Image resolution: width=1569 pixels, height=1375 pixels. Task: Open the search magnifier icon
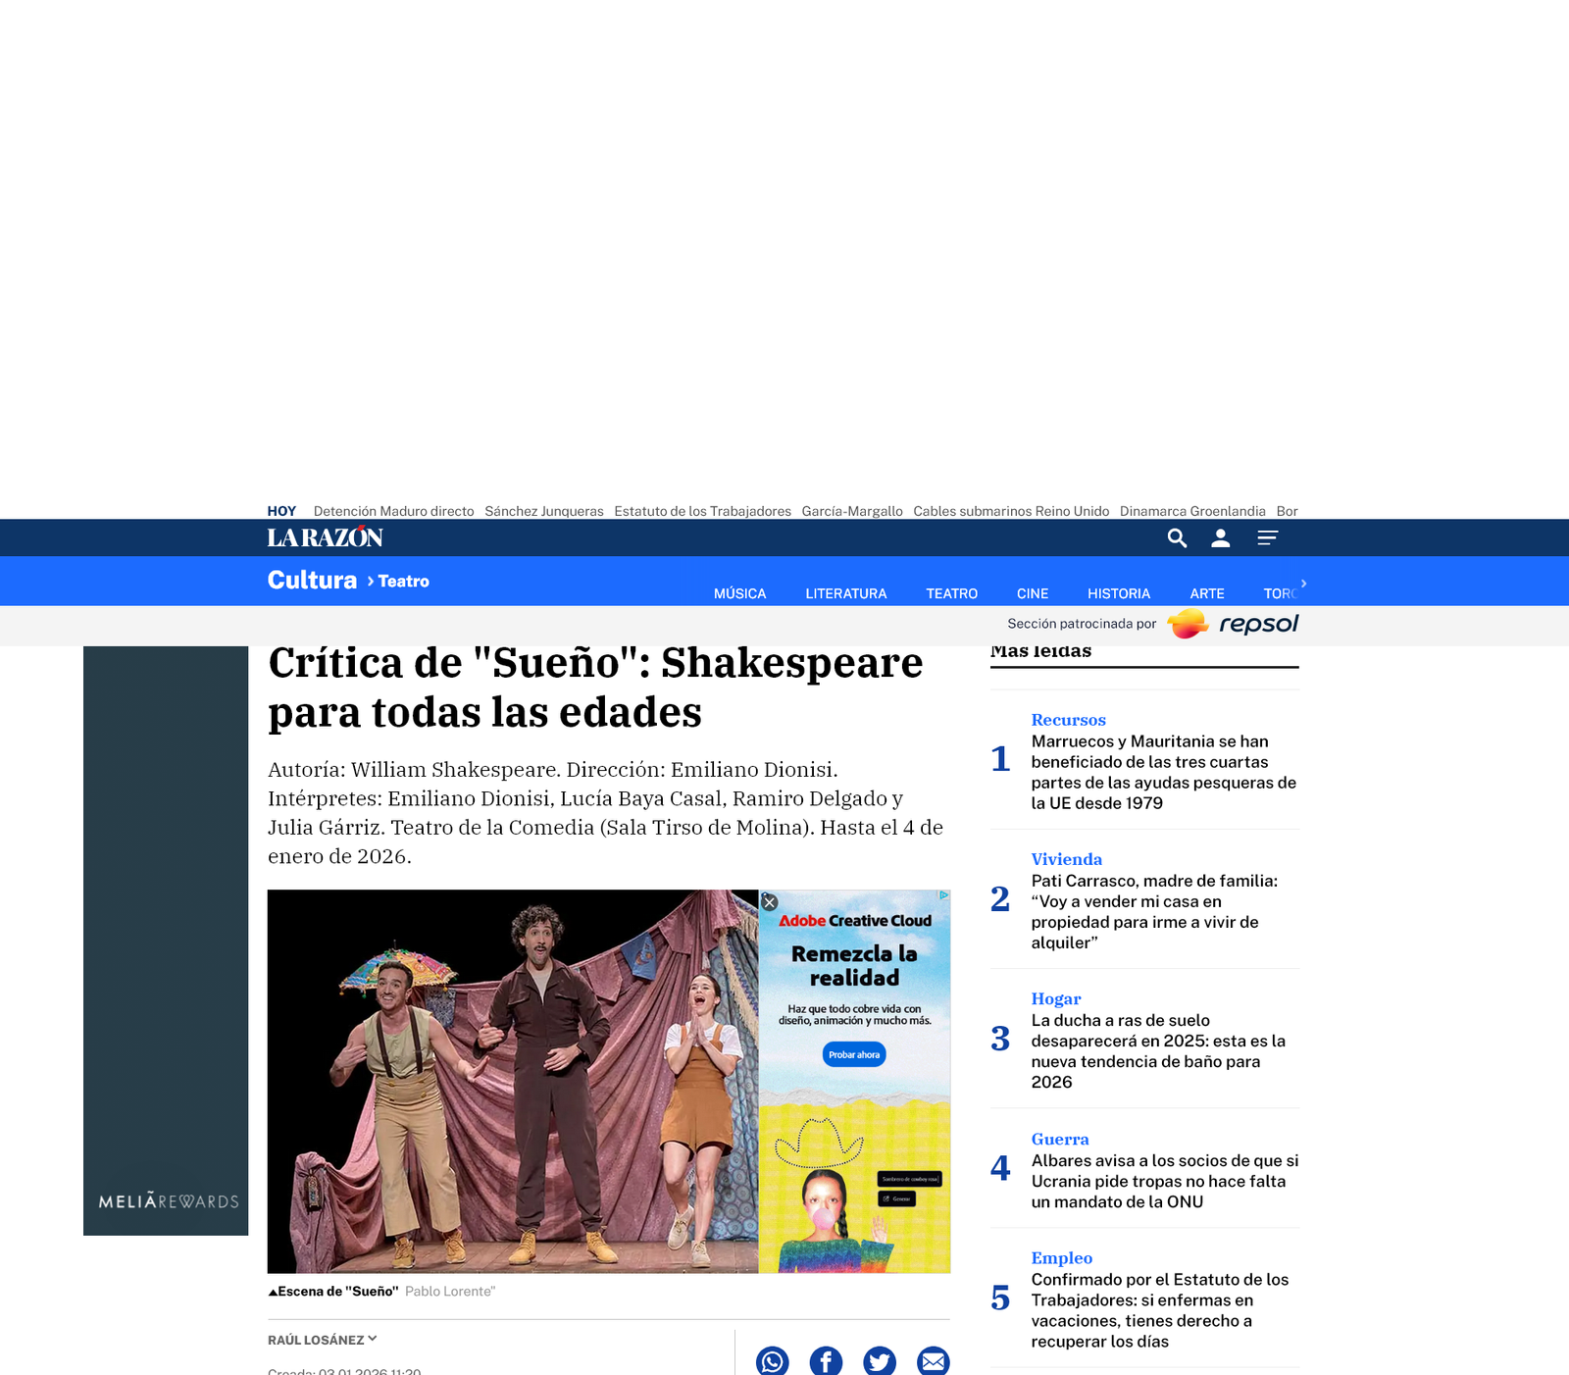1177,537
